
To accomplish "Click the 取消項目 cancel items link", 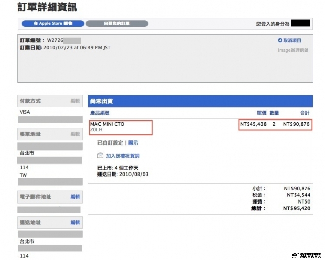I will [292, 40].
